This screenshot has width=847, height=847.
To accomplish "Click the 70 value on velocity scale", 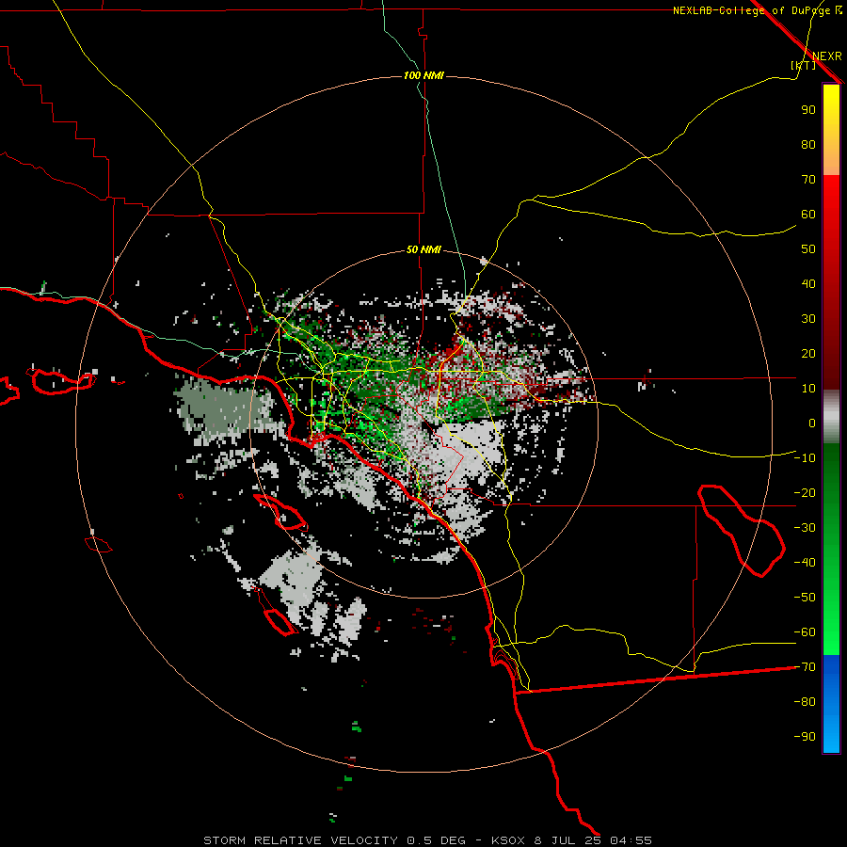I will tap(808, 180).
